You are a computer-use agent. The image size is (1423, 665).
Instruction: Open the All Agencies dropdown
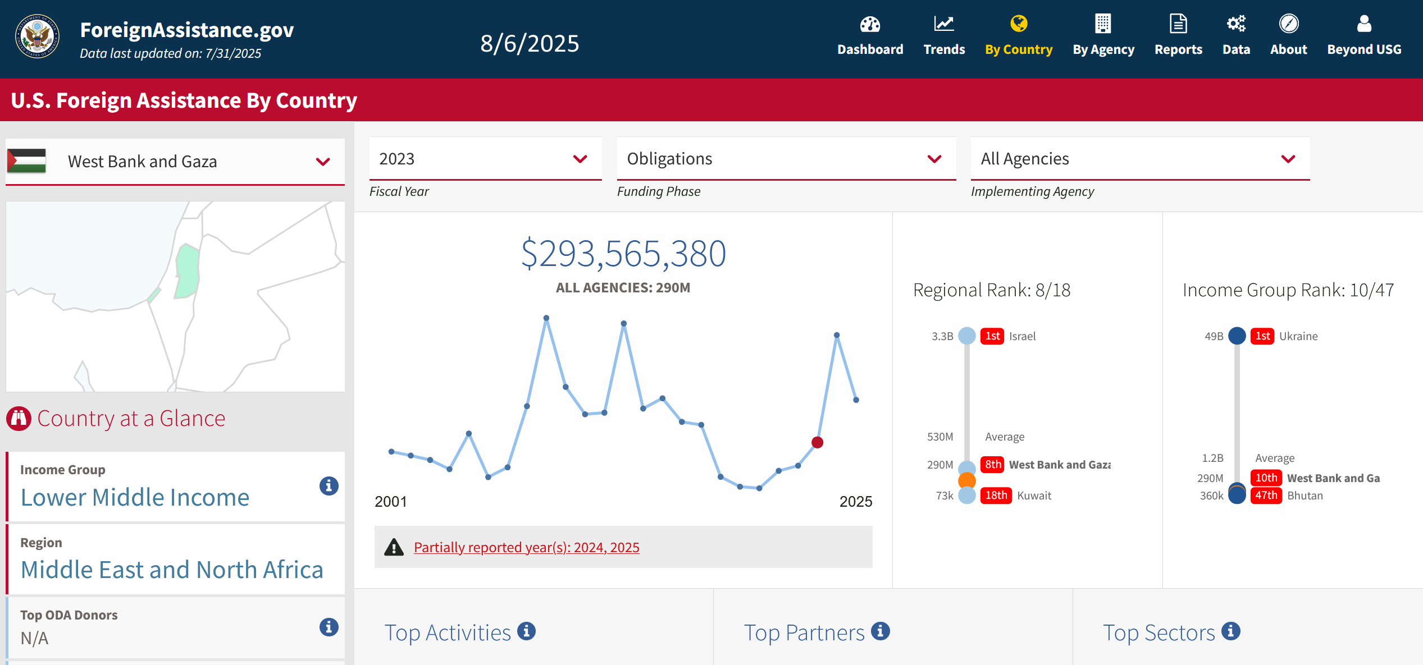pos(1140,159)
